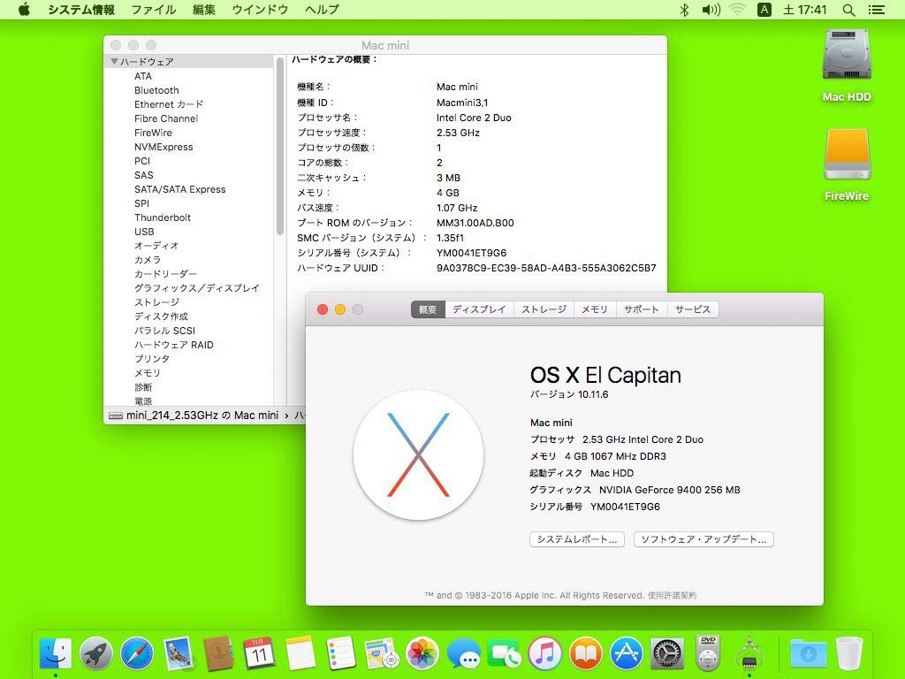Open Trash in the Dock

tap(849, 653)
